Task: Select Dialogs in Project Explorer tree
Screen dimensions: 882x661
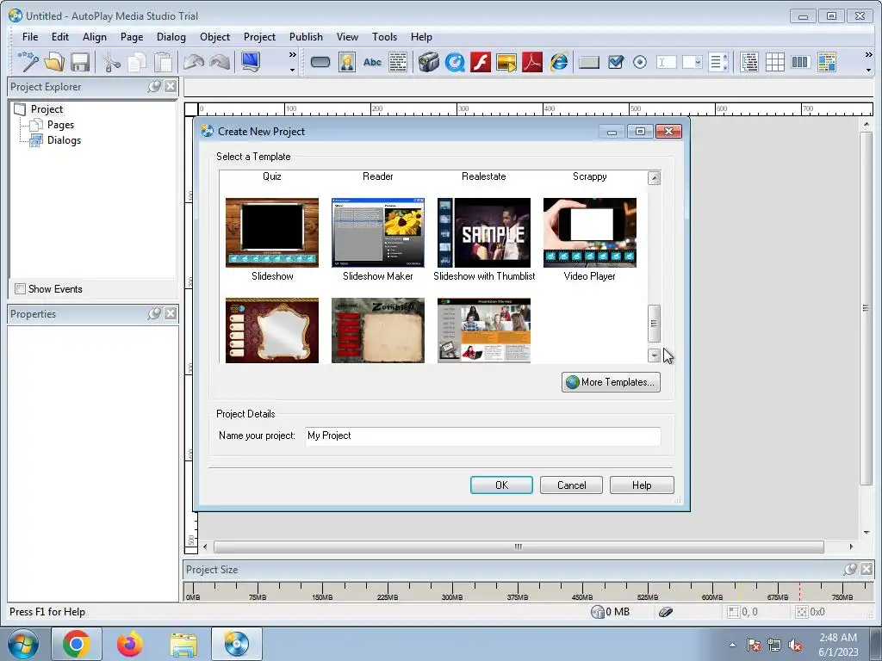Action: click(64, 140)
